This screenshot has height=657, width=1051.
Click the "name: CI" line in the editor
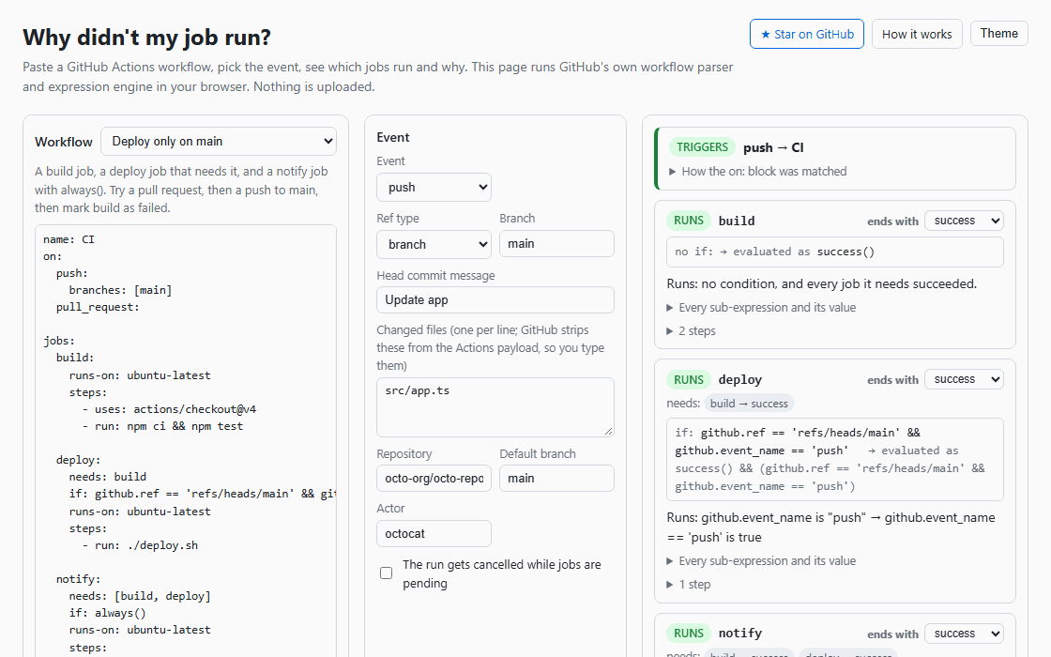[69, 239]
